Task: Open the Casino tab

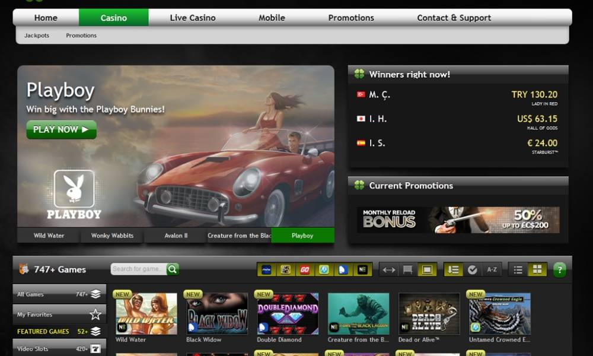Action: pos(113,18)
